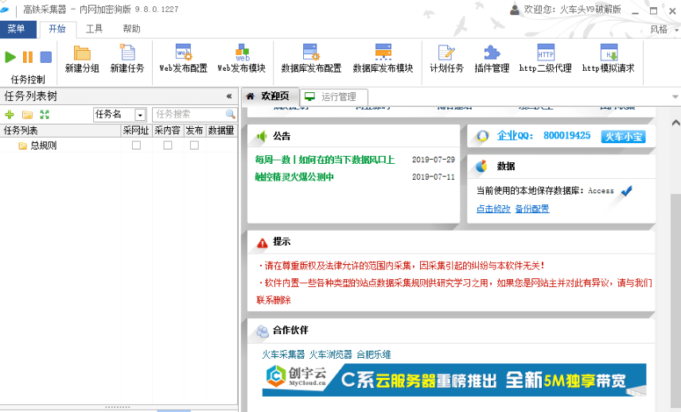Click 发布 column header
681x412 pixels.
(x=195, y=130)
